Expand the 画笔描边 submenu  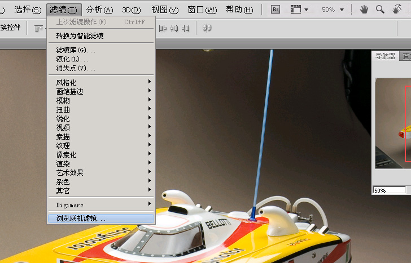pyautogui.click(x=100, y=91)
